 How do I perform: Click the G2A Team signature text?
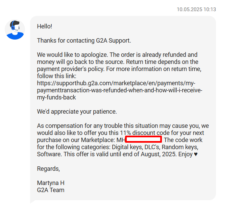click(51, 190)
